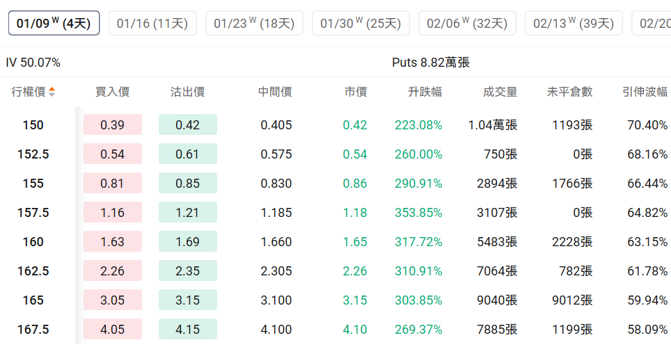Screen dimensions: 671x347
Task: Click the 升跌幅 column header
Action: pyautogui.click(x=425, y=92)
